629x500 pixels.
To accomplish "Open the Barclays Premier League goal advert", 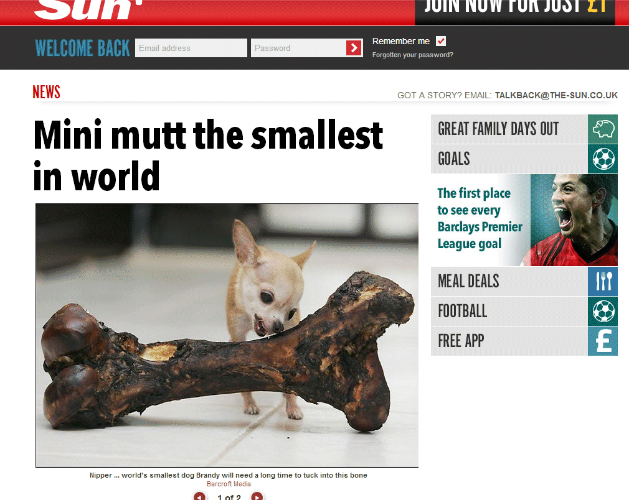I will (524, 220).
